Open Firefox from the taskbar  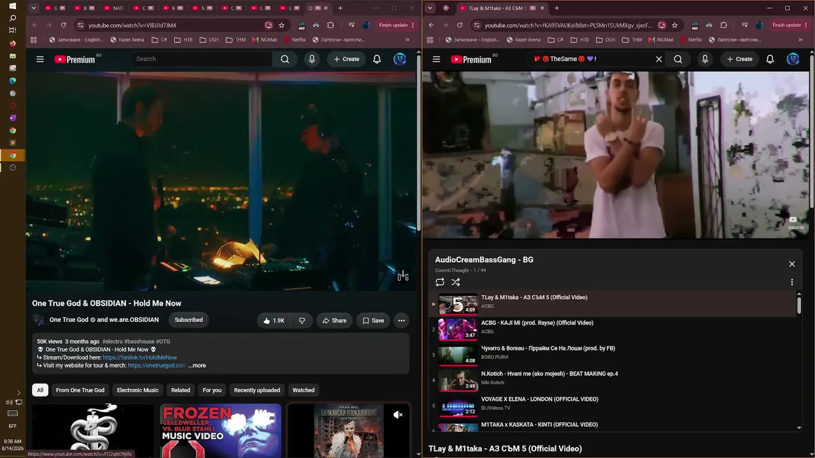point(13,43)
